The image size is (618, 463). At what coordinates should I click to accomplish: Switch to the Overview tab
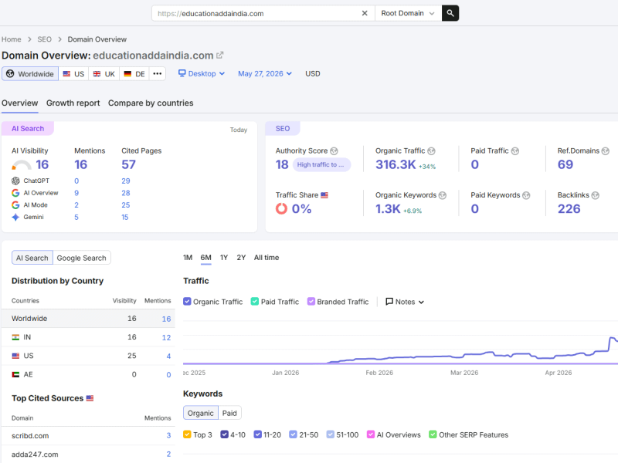pyautogui.click(x=20, y=103)
